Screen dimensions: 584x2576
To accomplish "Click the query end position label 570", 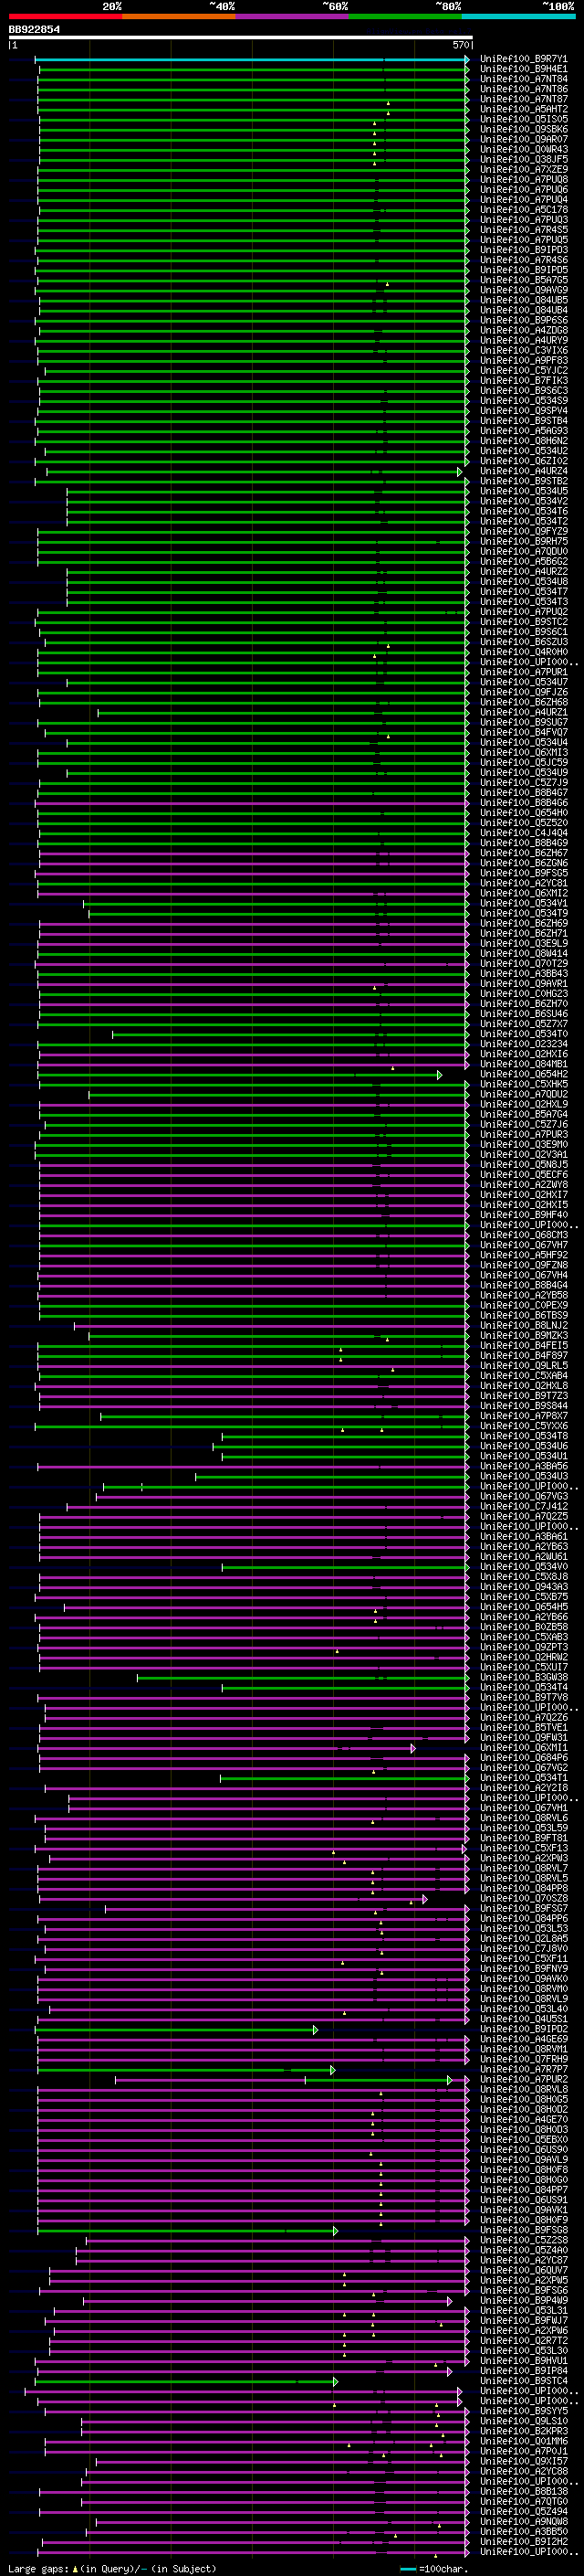I will [x=460, y=46].
